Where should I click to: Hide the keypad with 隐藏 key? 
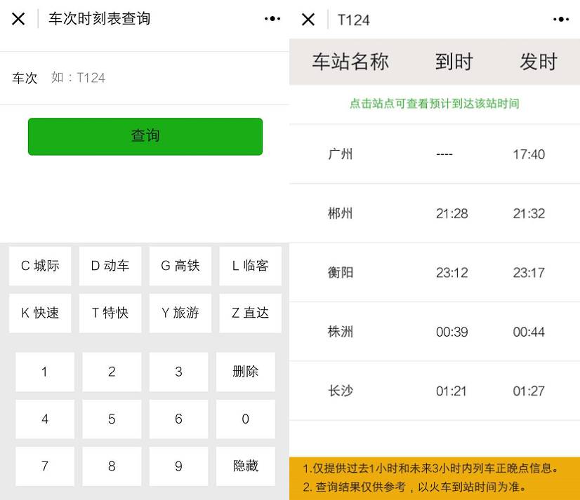click(x=246, y=466)
